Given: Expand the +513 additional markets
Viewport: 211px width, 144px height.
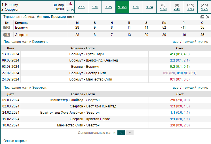Looking at the screenshot, I should tap(70, 10).
